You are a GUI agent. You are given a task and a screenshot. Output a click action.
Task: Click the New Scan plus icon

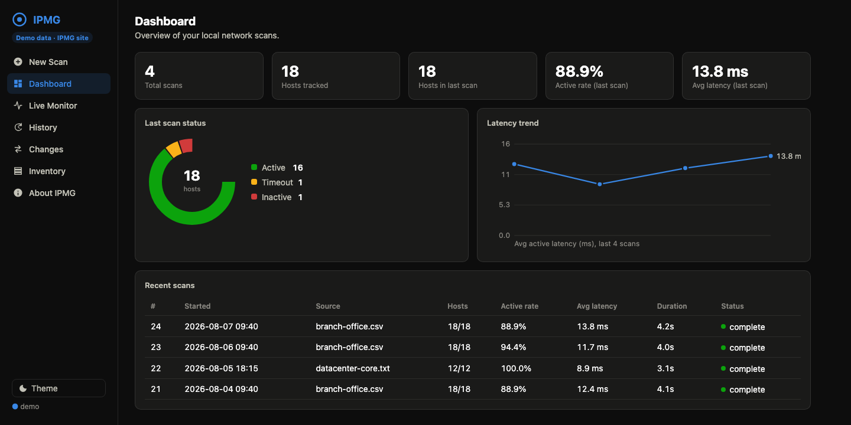coord(18,62)
